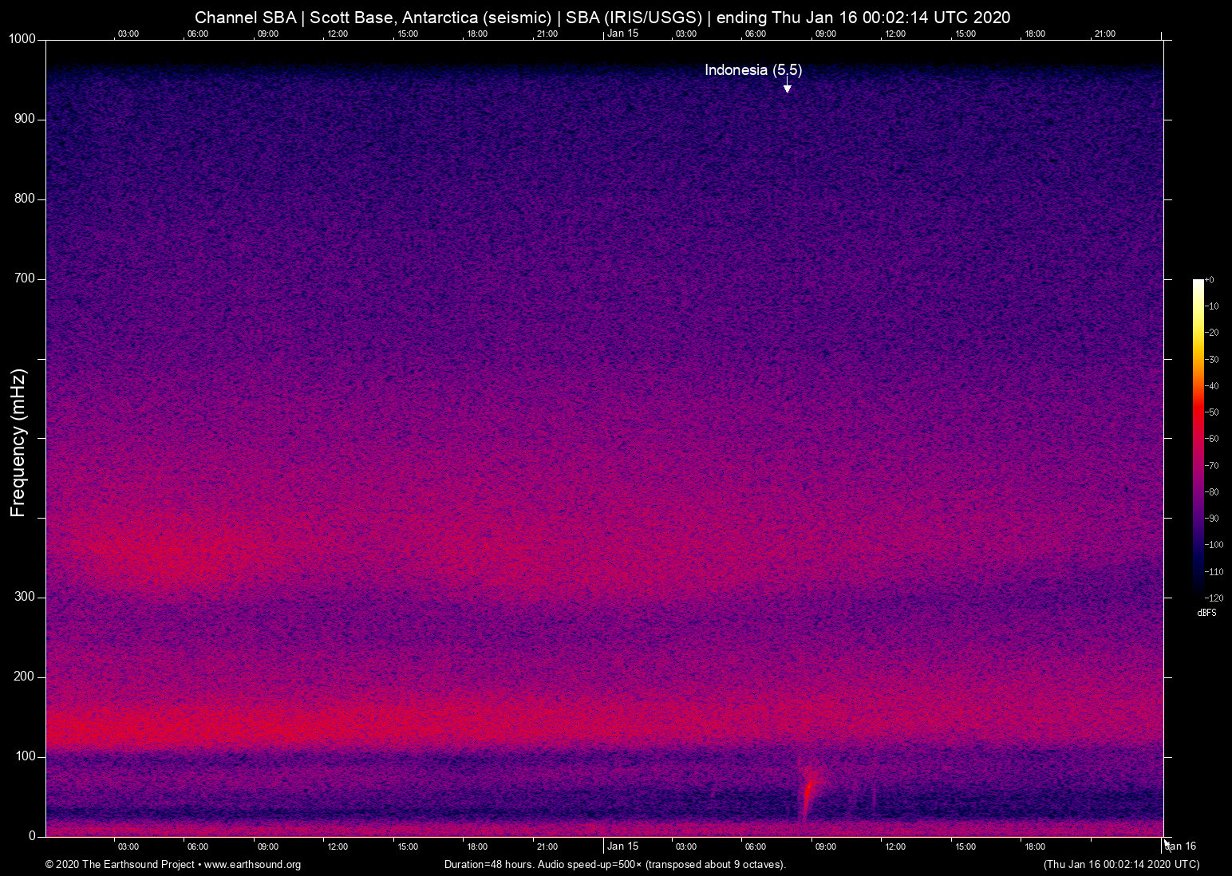Click the 900 frequency axis label
1232x876 pixels.
pyautogui.click(x=26, y=119)
